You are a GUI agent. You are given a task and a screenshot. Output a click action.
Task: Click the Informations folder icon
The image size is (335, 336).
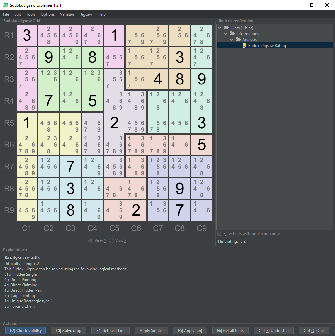[x=232, y=33]
